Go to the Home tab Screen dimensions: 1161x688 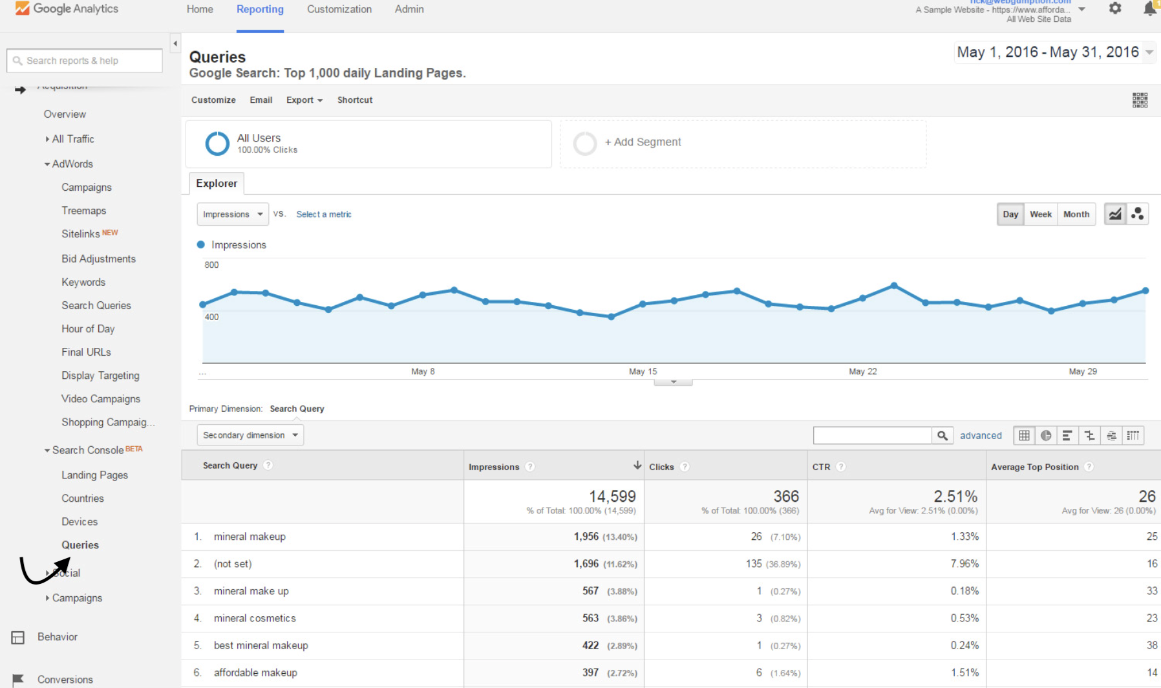click(x=200, y=9)
